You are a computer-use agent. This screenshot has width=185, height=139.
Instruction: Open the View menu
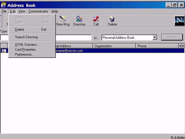[x=22, y=11]
